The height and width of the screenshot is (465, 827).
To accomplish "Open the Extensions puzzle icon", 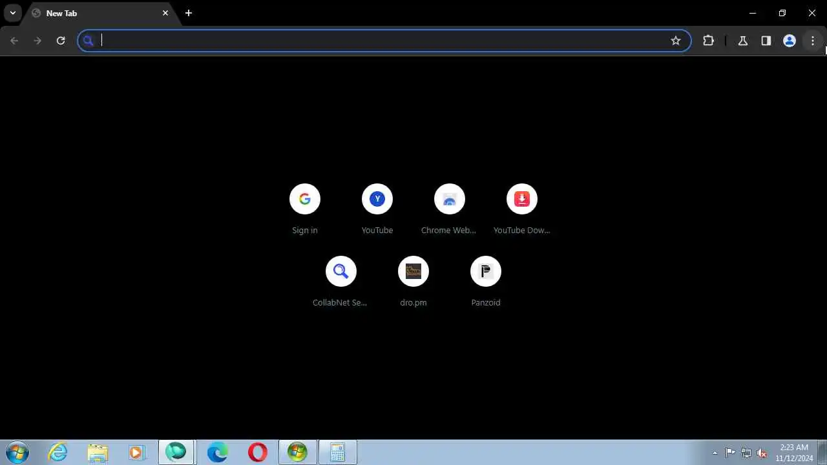I will click(708, 41).
